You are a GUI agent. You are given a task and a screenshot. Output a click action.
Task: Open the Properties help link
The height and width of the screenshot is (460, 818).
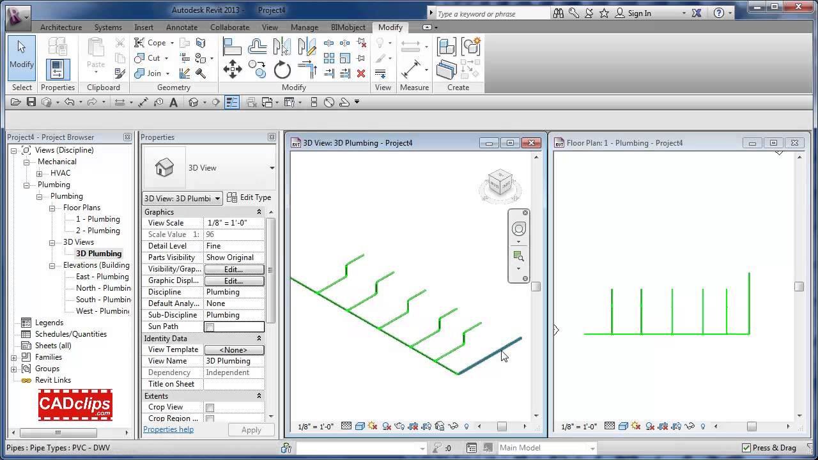[x=168, y=429]
